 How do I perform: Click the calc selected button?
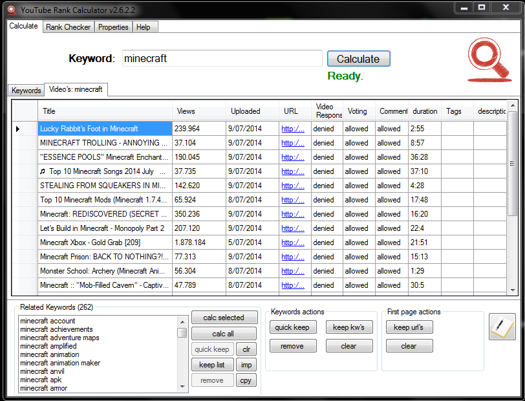[224, 318]
